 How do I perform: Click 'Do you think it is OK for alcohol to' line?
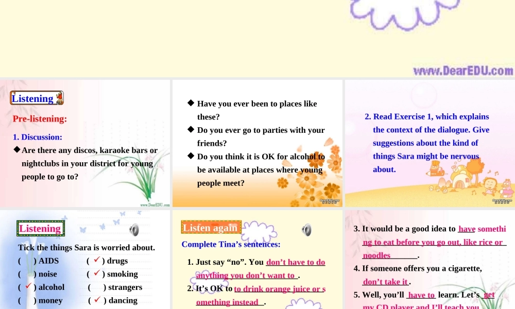click(261, 157)
